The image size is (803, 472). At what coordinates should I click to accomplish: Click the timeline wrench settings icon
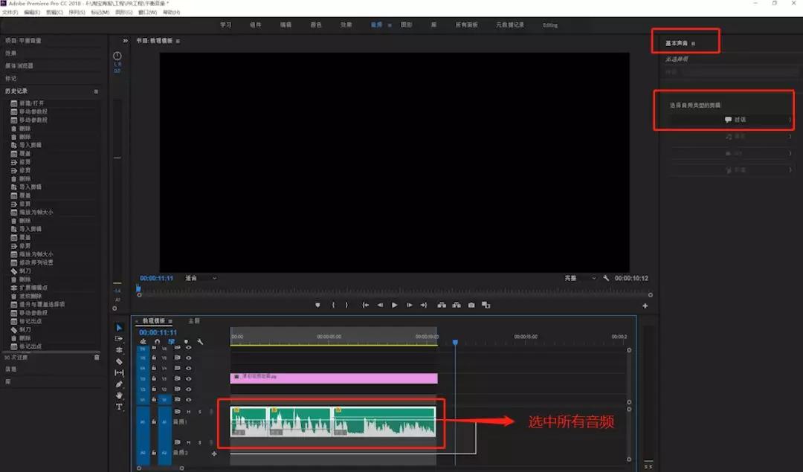200,341
